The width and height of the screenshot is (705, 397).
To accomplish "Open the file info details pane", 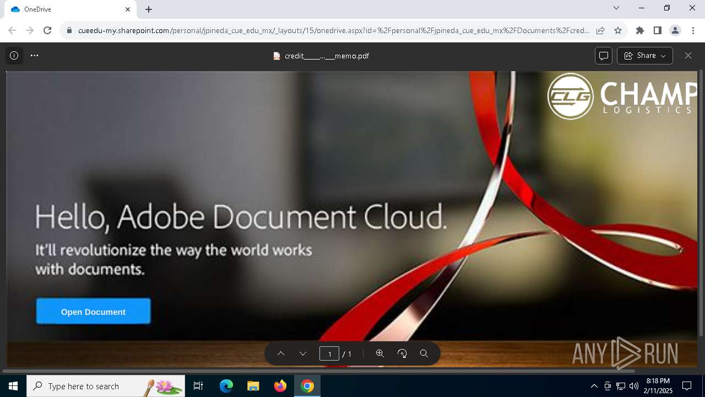I will coord(14,56).
